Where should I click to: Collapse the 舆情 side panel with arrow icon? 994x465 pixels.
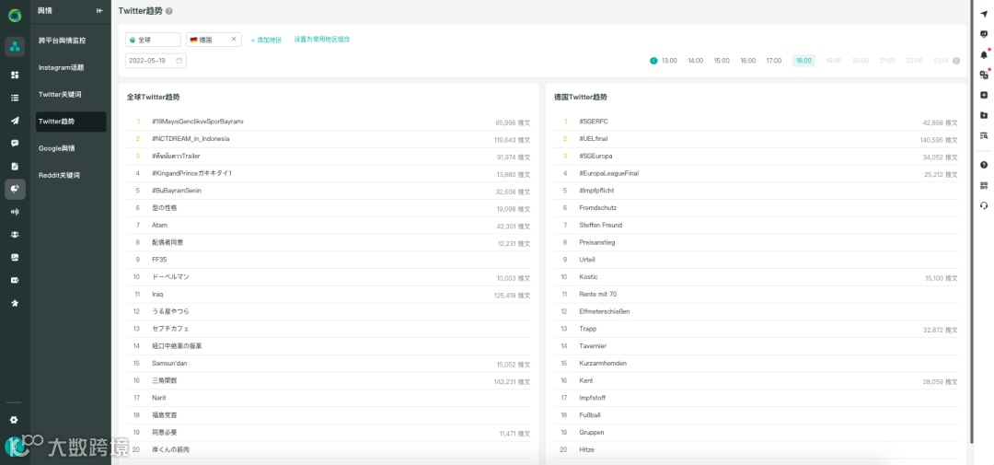click(99, 11)
